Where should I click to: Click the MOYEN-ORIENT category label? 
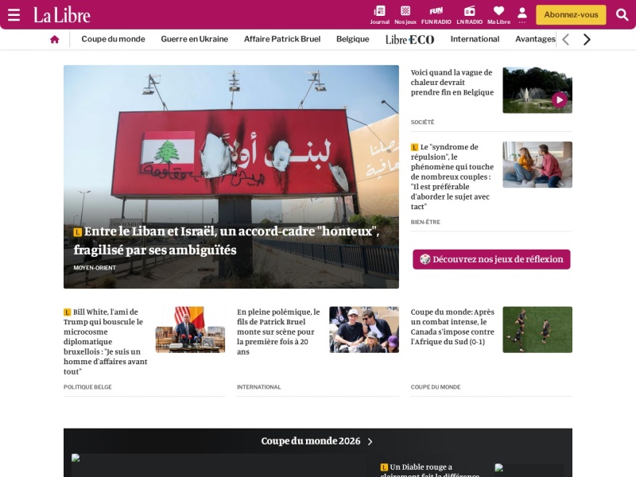(95, 268)
